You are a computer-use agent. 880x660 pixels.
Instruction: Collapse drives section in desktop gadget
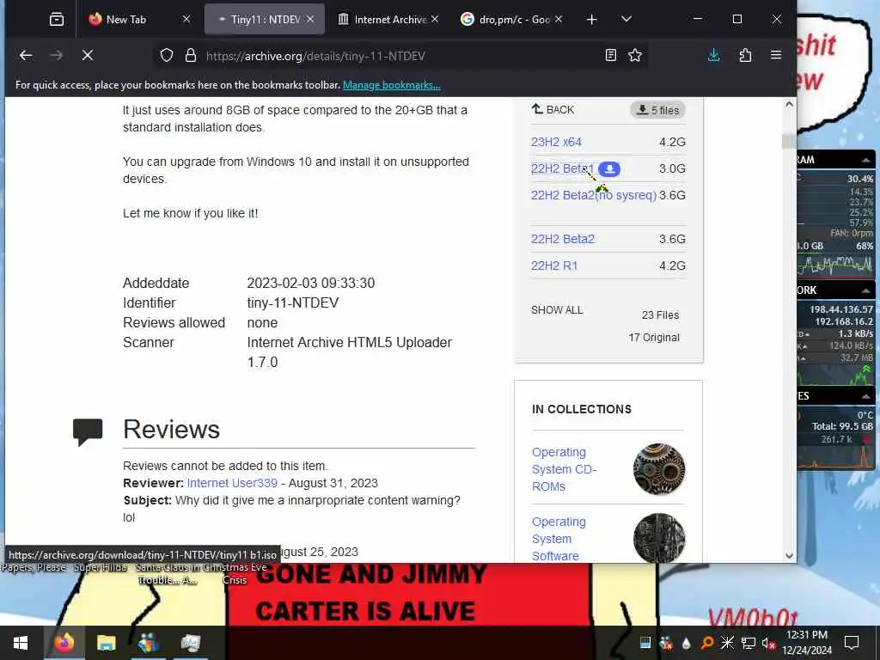866,396
